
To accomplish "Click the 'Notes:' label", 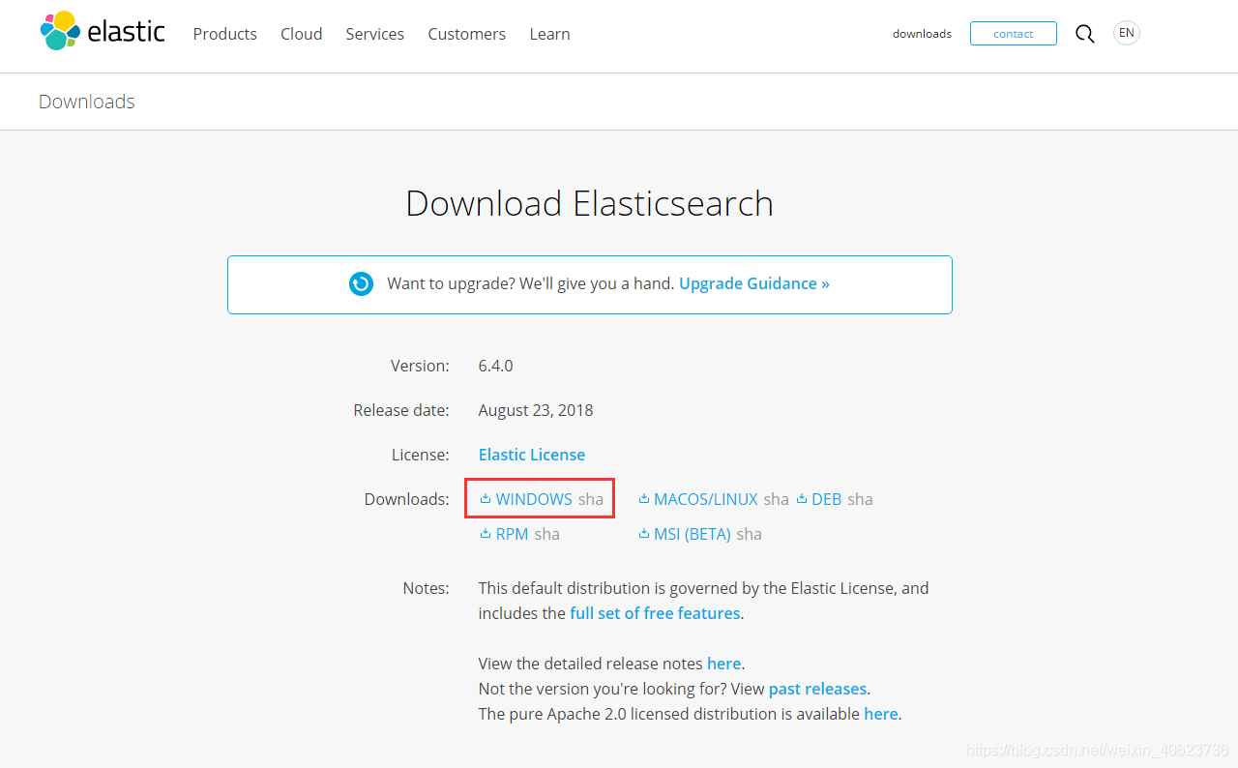I will tap(426, 588).
